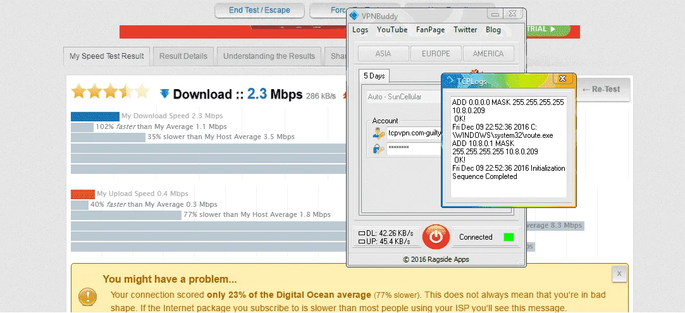Click the password padlock-key icon under Account

coord(378,149)
